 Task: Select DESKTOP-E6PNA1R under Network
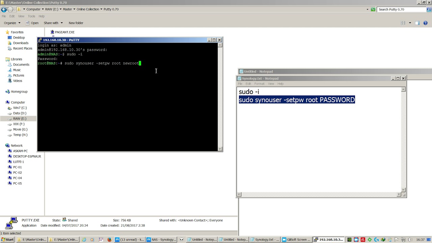click(27, 156)
